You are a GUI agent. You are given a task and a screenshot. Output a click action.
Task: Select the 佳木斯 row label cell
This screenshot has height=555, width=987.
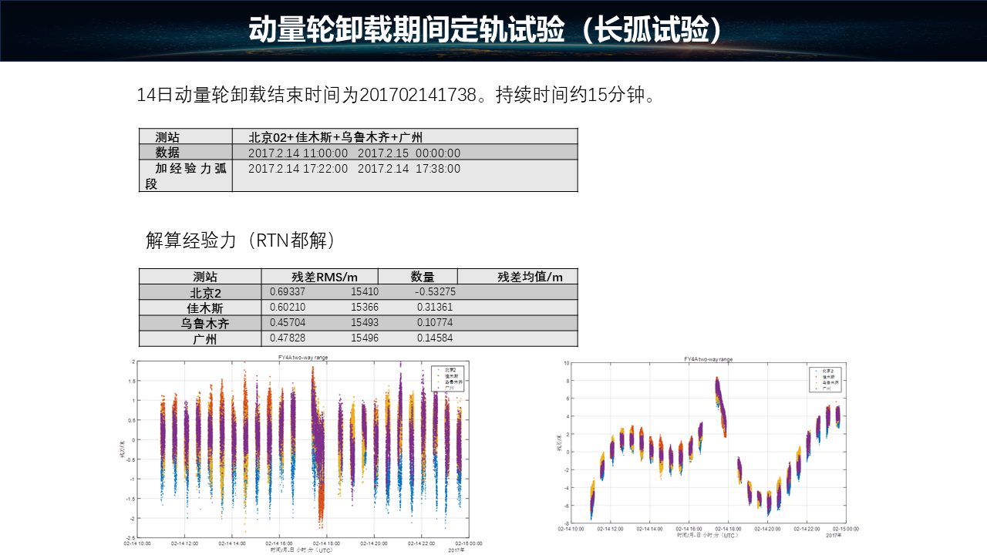pyautogui.click(x=200, y=308)
